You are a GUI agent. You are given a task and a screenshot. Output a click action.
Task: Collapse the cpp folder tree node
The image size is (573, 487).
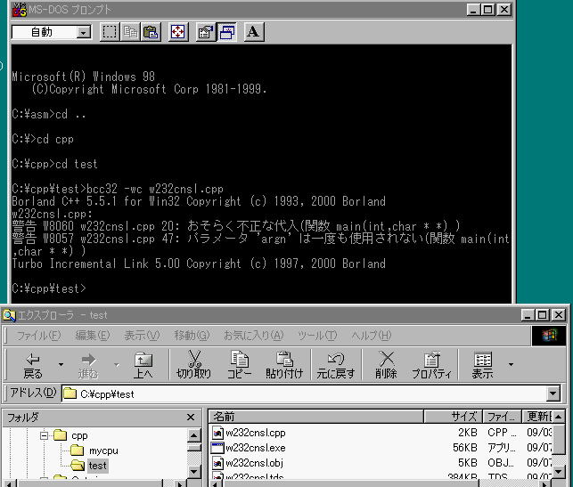click(44, 435)
